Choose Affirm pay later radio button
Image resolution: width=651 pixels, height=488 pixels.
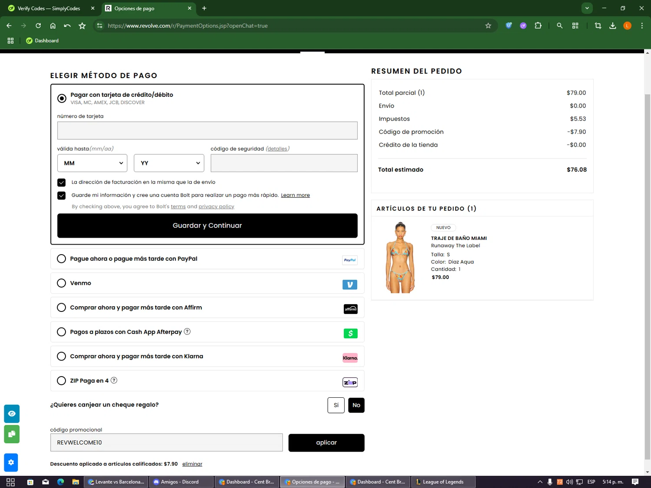(x=62, y=308)
